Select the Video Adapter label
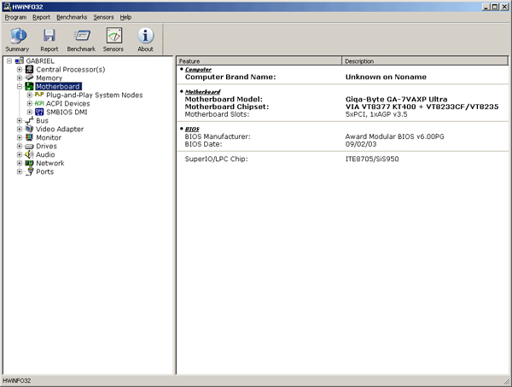Screen dimensions: 512x387 coord(60,129)
